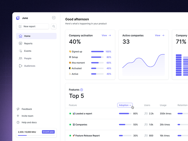Create a New report
The width and height of the screenshot is (188, 141).
(x=33, y=26)
